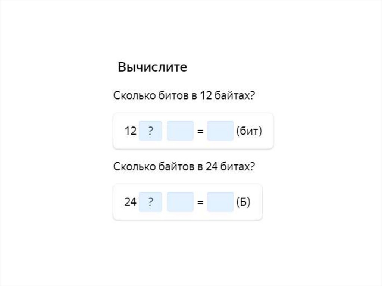Click the empty middle box in the 12 equation

[x=180, y=131]
